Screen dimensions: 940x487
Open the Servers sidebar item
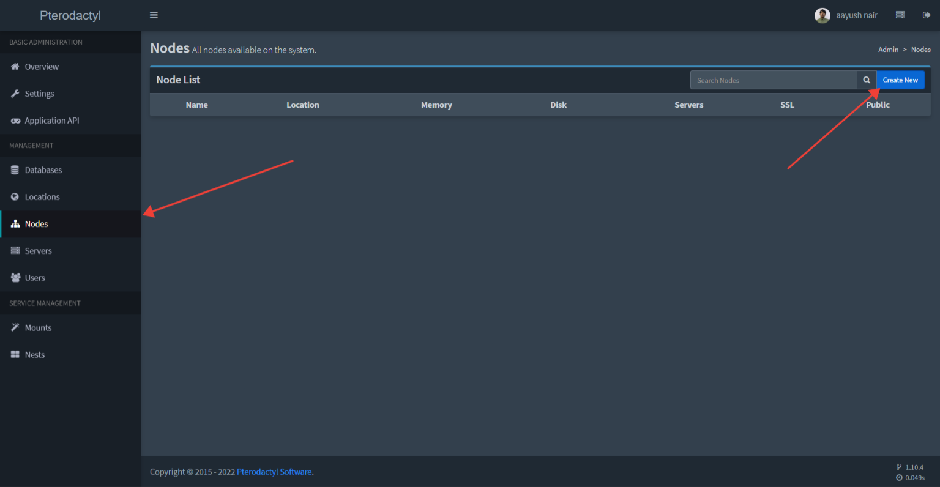(38, 251)
